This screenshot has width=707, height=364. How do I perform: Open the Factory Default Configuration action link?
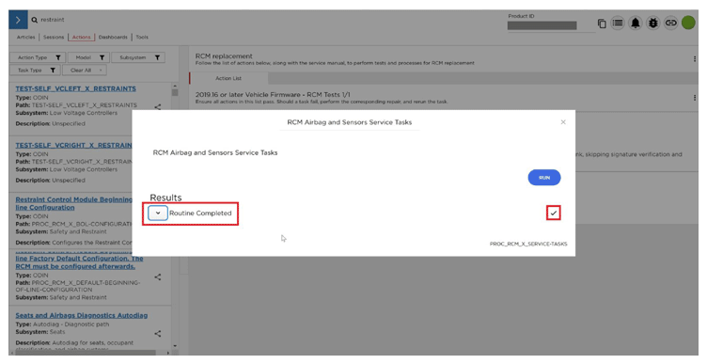(79, 262)
